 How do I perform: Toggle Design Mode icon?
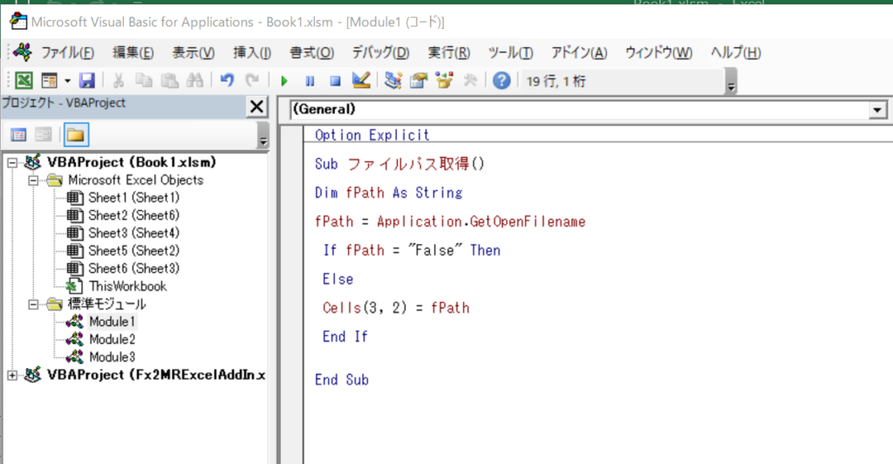[361, 80]
